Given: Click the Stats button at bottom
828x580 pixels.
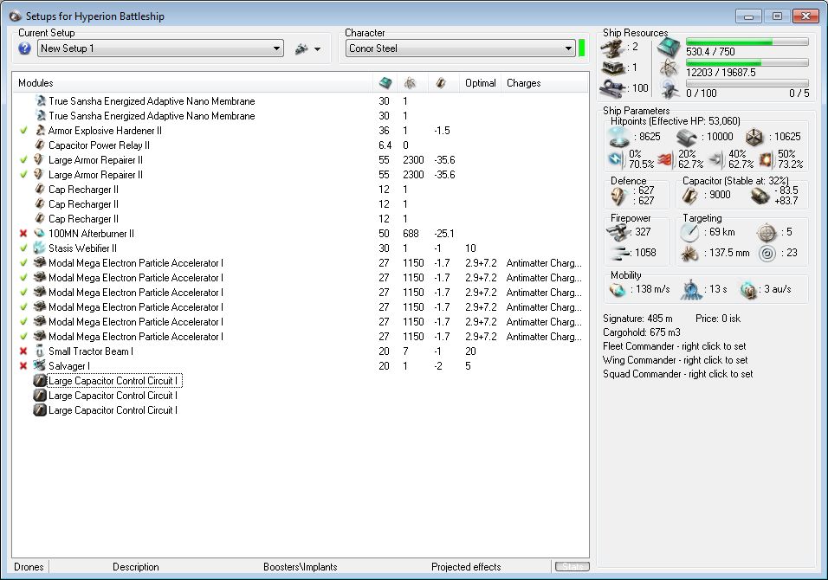Looking at the screenshot, I should click(572, 566).
